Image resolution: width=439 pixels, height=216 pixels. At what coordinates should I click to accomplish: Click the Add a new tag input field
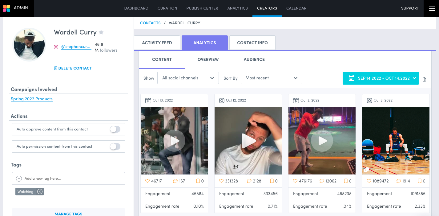pos(71,178)
